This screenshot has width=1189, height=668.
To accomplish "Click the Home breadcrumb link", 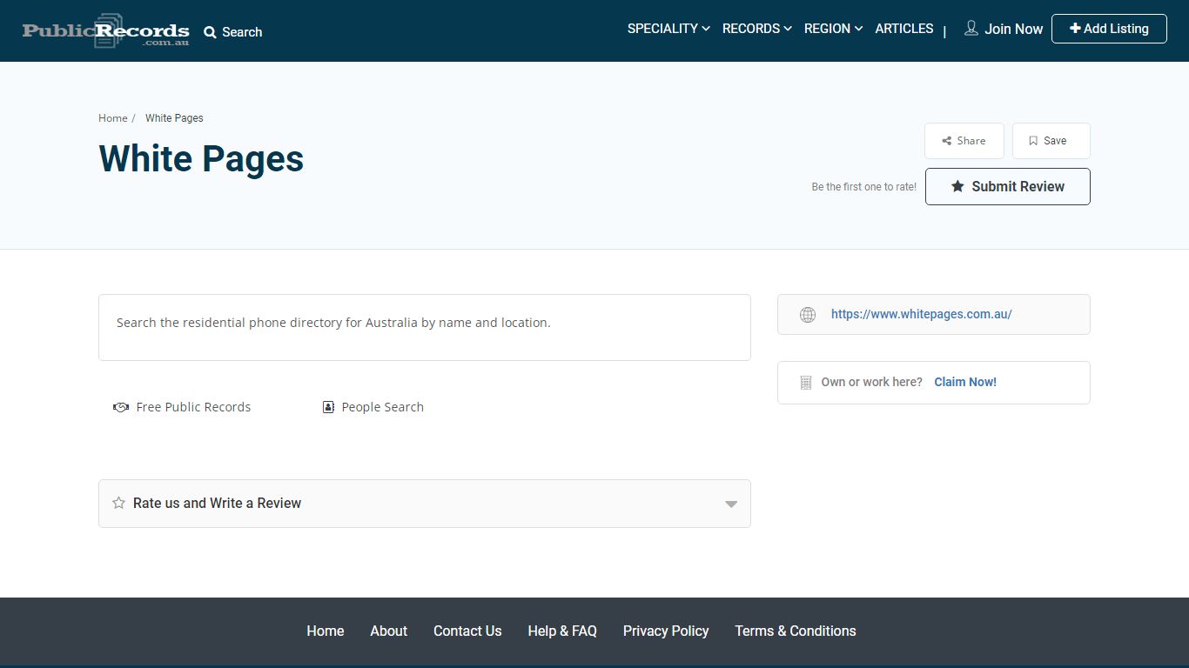I will 113,118.
